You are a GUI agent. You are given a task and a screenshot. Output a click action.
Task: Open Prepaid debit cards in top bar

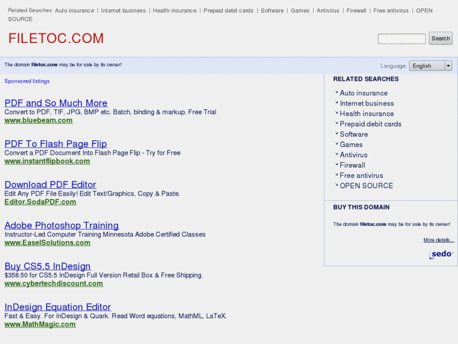(x=229, y=11)
